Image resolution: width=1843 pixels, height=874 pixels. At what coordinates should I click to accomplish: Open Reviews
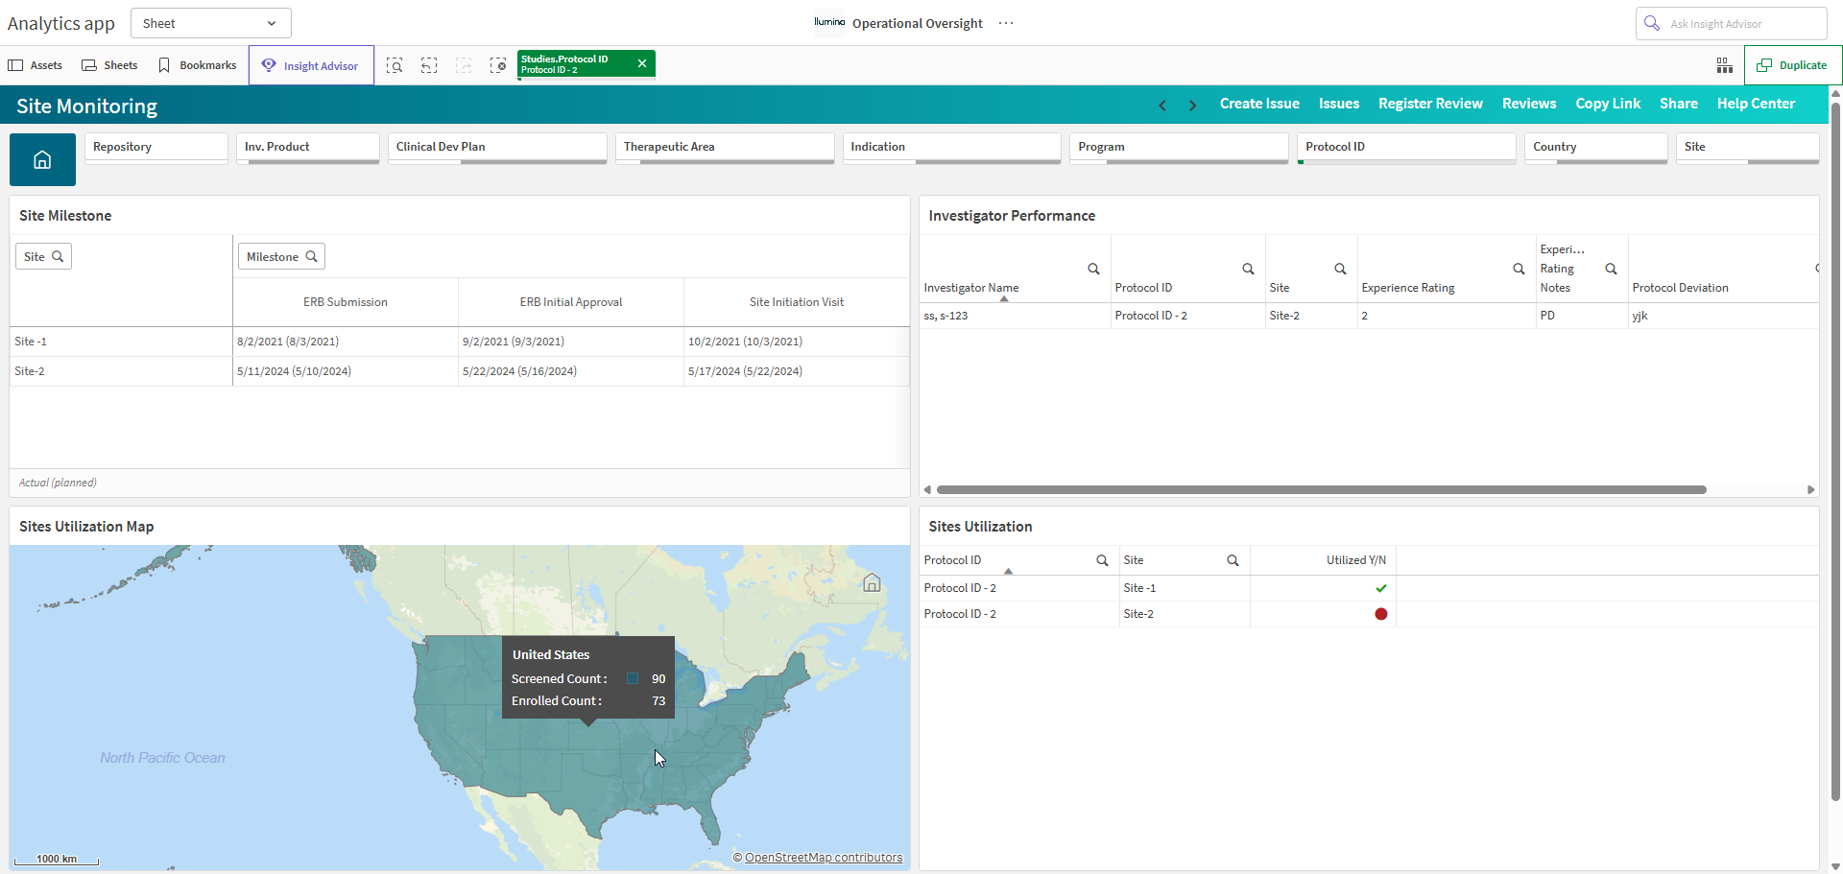[x=1529, y=104]
